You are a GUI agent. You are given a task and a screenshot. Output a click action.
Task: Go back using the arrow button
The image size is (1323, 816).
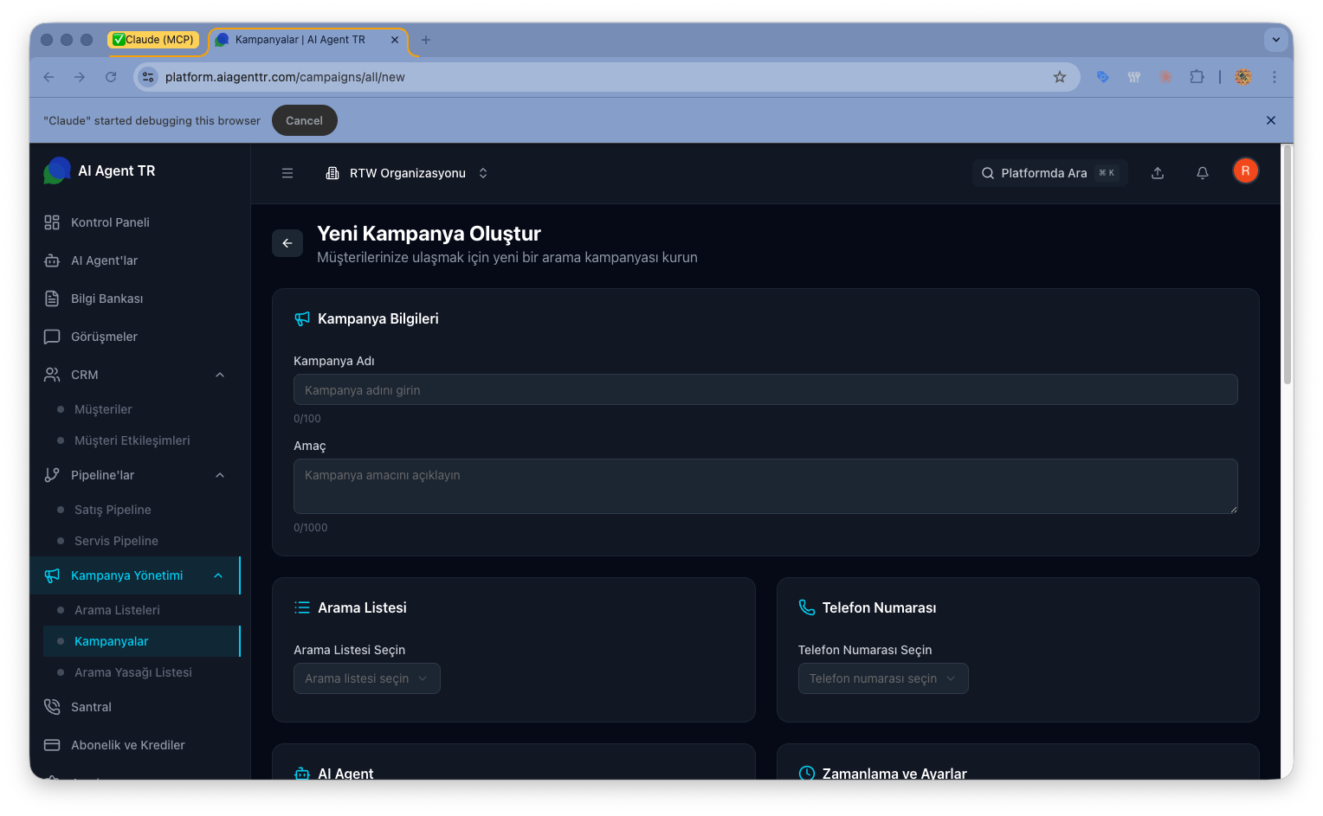click(x=287, y=243)
